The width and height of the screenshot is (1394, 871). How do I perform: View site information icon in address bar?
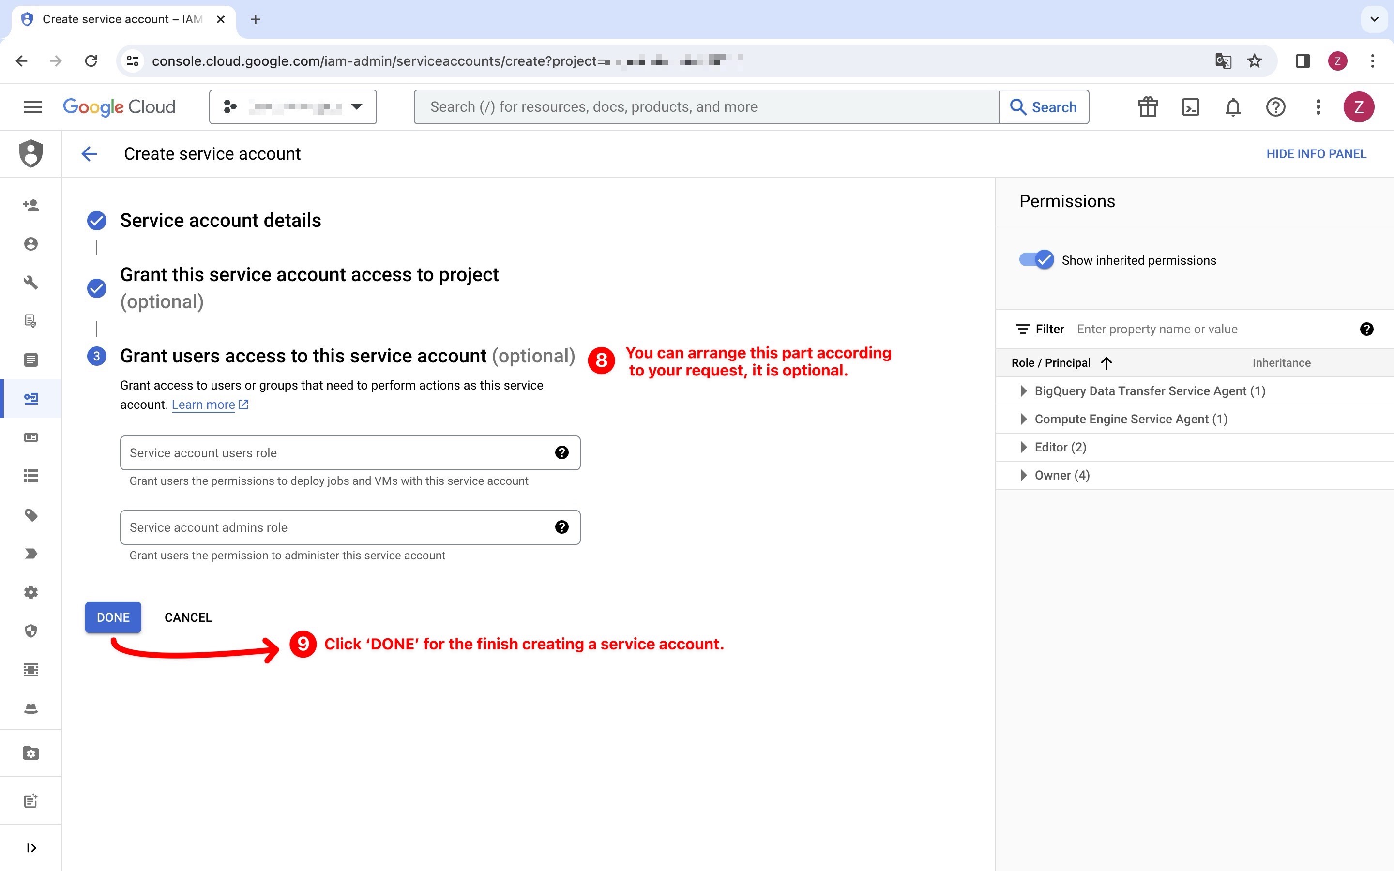133,61
